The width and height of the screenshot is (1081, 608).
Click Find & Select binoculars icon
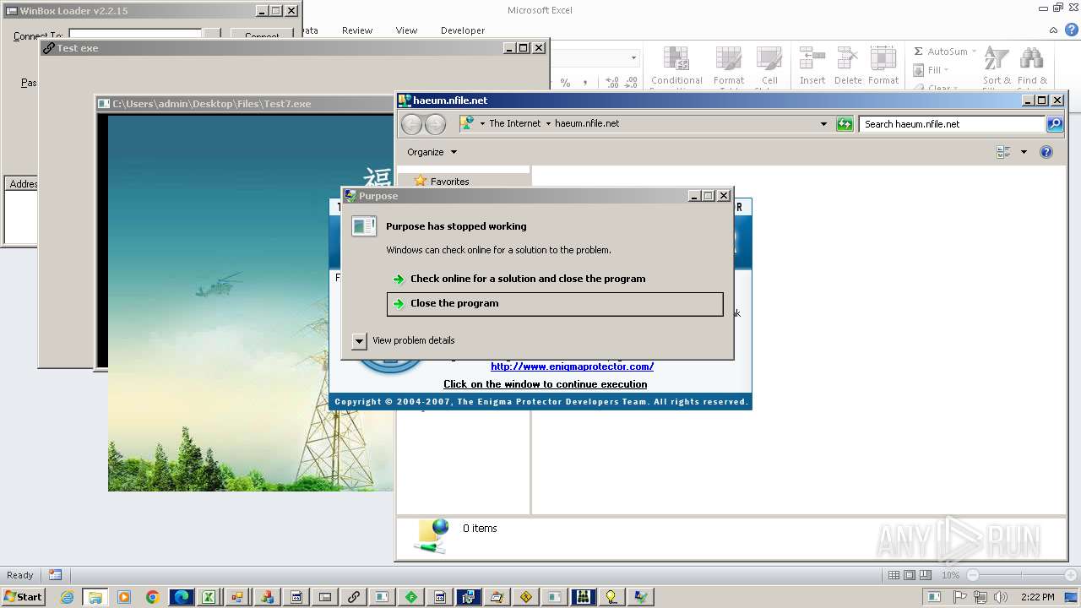pos(1031,58)
